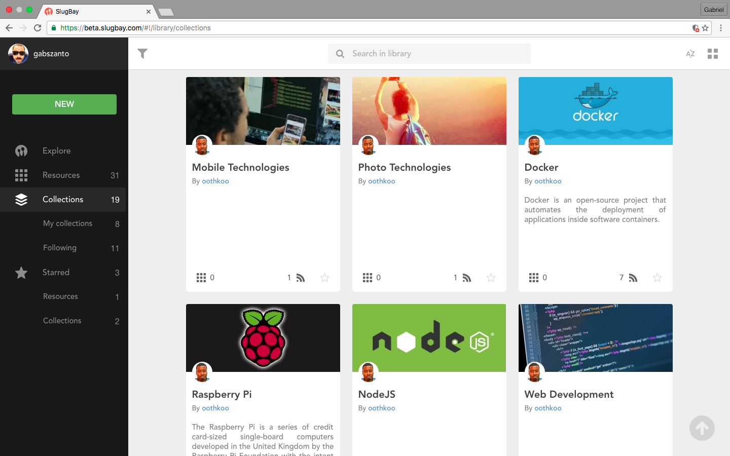The width and height of the screenshot is (730, 456).
Task: Star the Photo Technologies collection
Action: point(491,278)
